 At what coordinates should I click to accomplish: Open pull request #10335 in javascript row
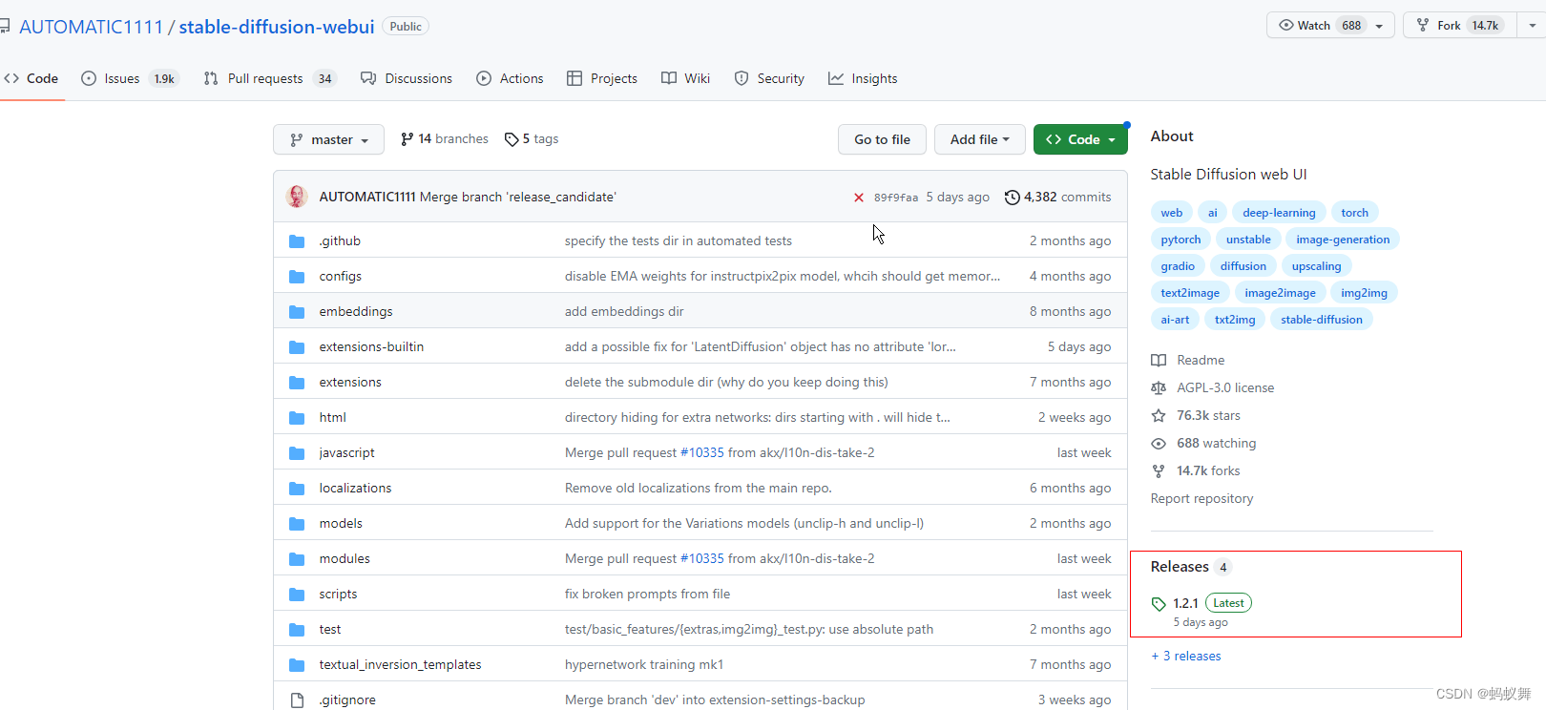[x=702, y=453]
